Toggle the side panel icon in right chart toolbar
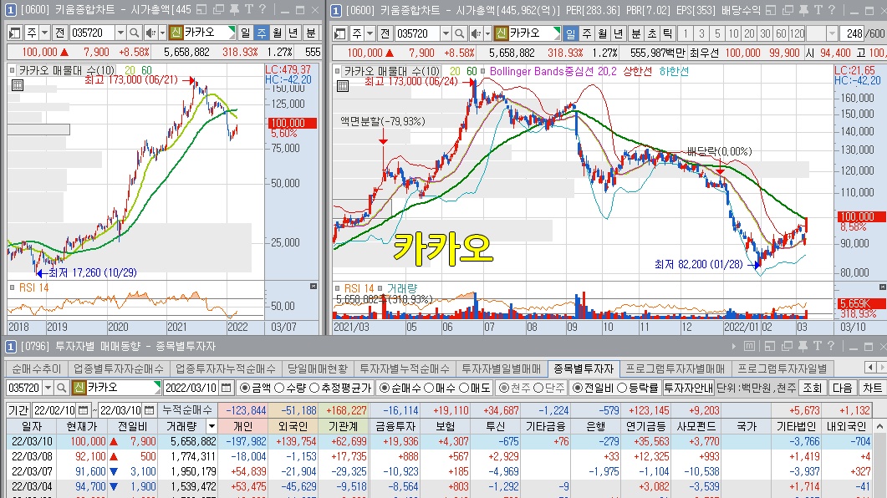The image size is (887, 498). point(340,34)
